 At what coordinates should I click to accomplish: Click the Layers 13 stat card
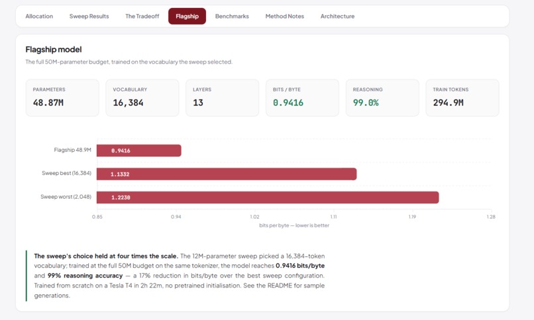(223, 97)
